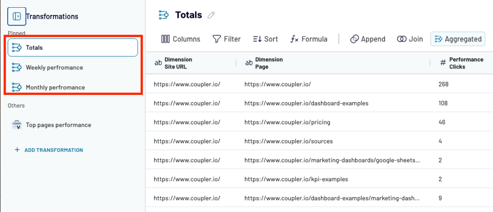Select page cell https://www.coupler.io/dashboard-examples

click(x=306, y=103)
